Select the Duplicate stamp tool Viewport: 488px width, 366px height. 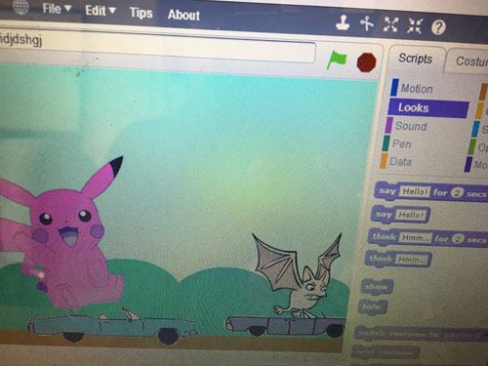(x=343, y=22)
